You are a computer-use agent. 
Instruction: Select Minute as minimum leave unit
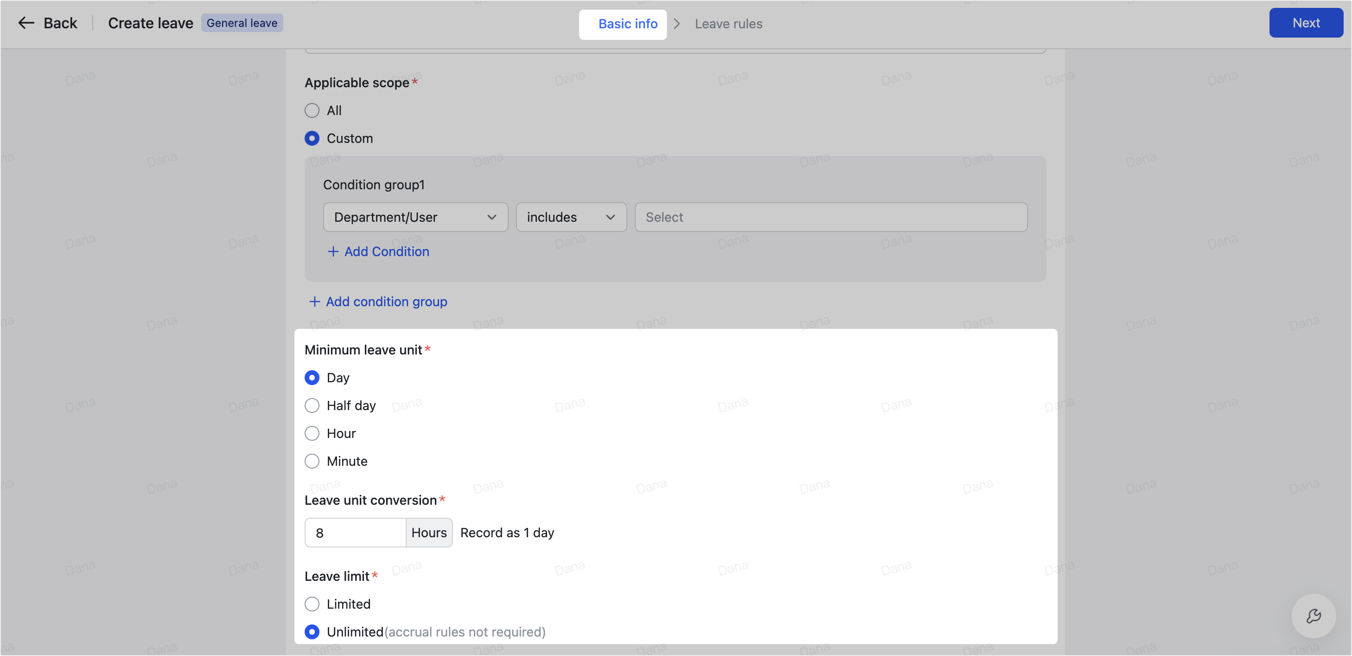(x=312, y=461)
